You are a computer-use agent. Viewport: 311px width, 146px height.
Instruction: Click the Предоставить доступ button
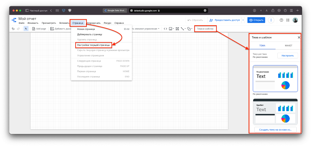(x=224, y=20)
